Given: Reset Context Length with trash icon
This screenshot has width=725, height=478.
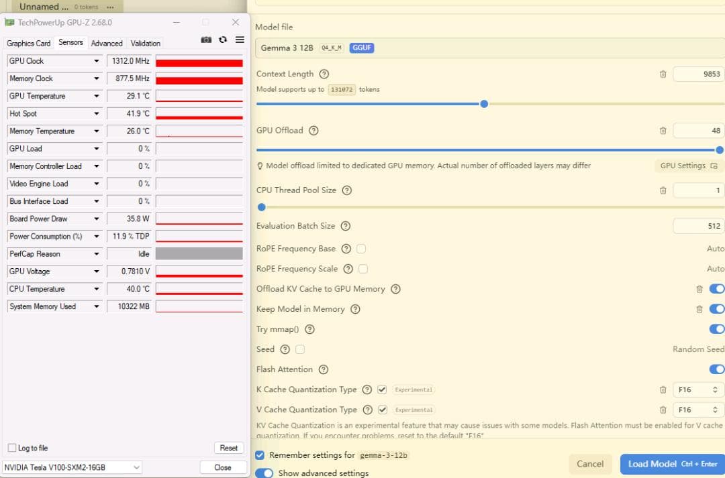Looking at the screenshot, I should [663, 74].
